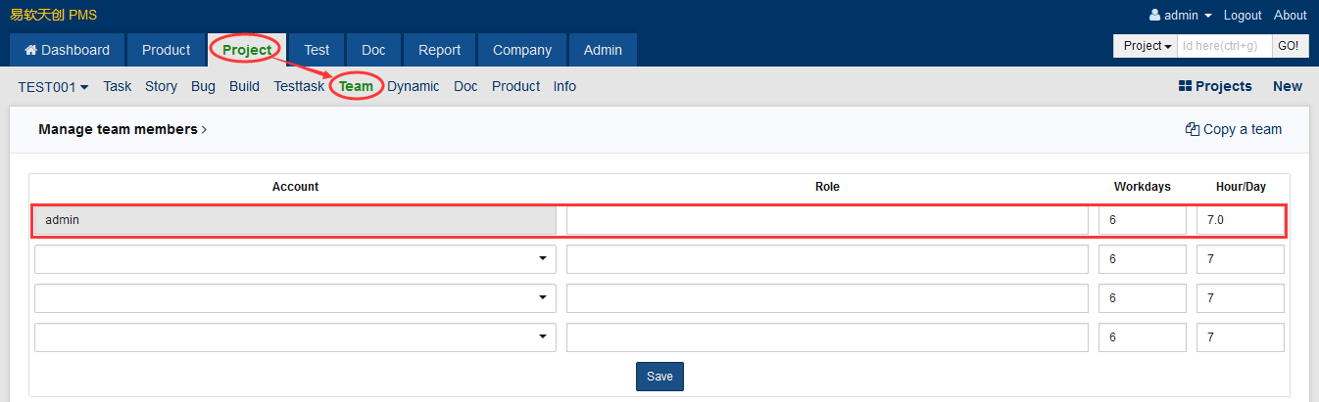This screenshot has height=402, width=1319.
Task: Open the About link
Action: (1290, 16)
